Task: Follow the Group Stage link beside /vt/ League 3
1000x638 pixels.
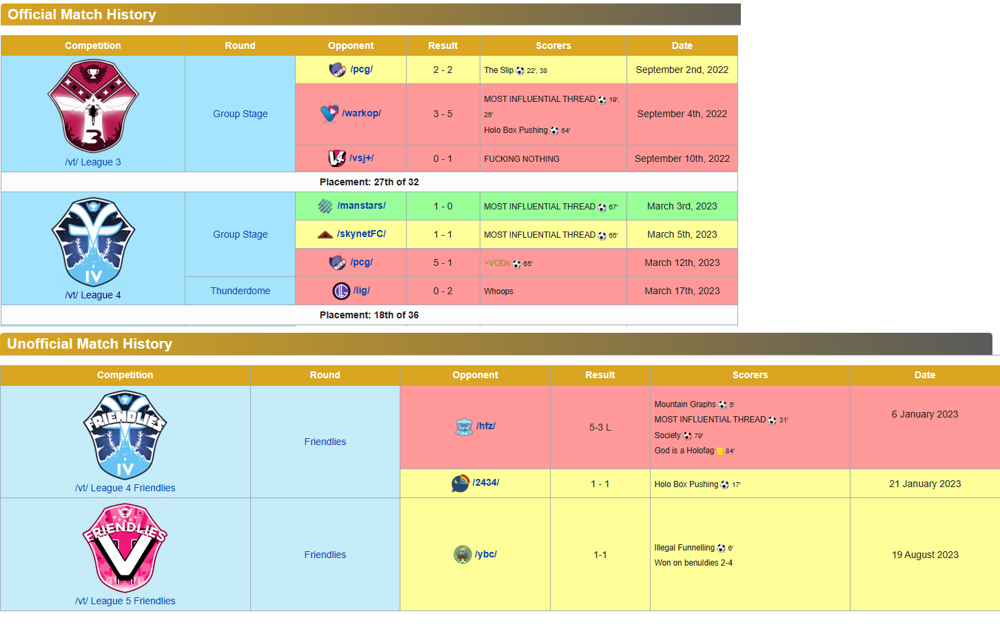Action: [241, 114]
